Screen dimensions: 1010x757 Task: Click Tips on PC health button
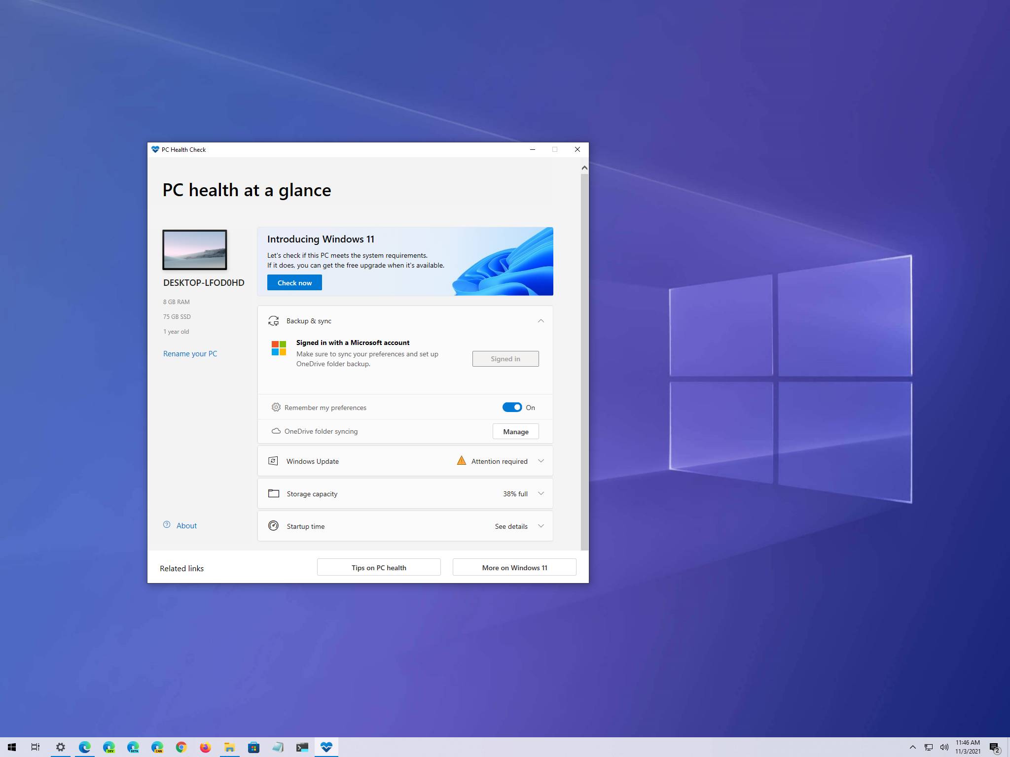[379, 567]
